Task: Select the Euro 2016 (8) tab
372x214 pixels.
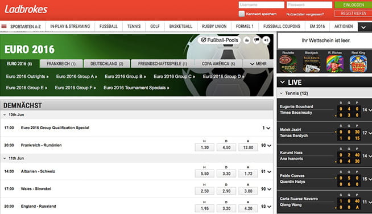Action: [x=19, y=64]
